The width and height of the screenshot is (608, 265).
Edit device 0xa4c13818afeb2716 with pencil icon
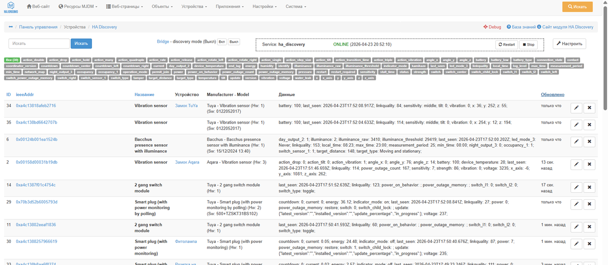coord(576,108)
